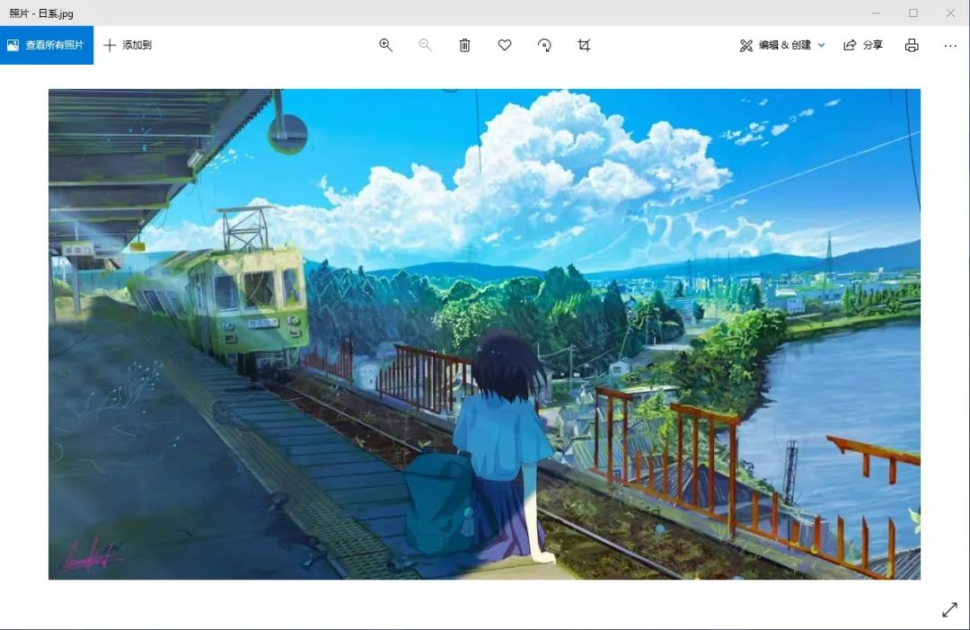Zoom in with the magnifier plus icon
This screenshot has height=630, width=970.
[385, 45]
